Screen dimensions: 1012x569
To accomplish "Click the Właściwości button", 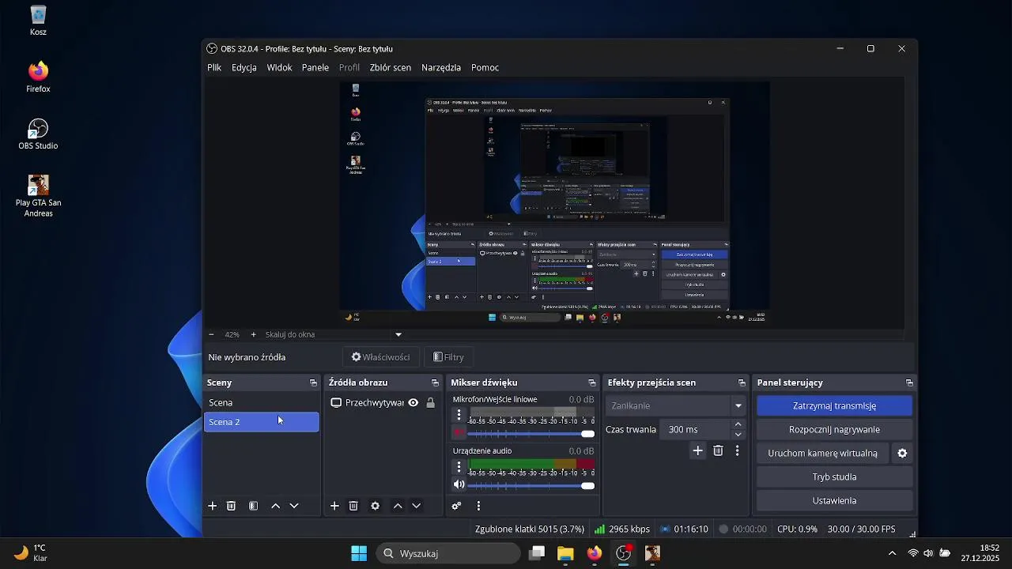I will click(x=380, y=357).
